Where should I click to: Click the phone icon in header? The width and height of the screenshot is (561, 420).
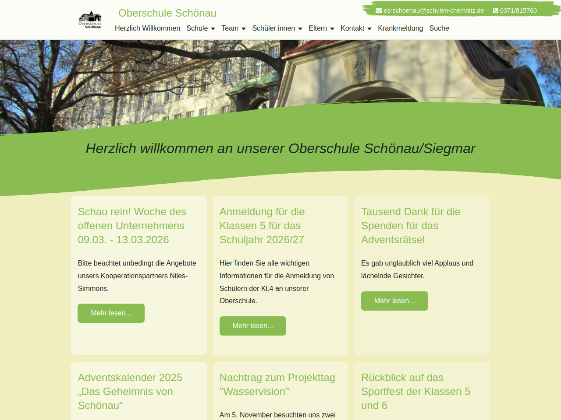(x=496, y=10)
